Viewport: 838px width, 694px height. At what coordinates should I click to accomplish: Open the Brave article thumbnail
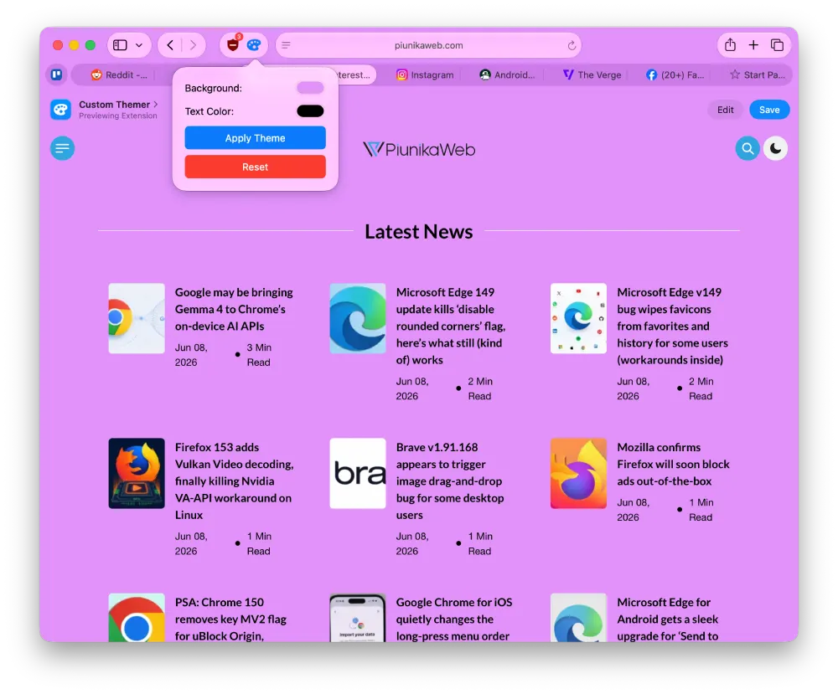[358, 473]
